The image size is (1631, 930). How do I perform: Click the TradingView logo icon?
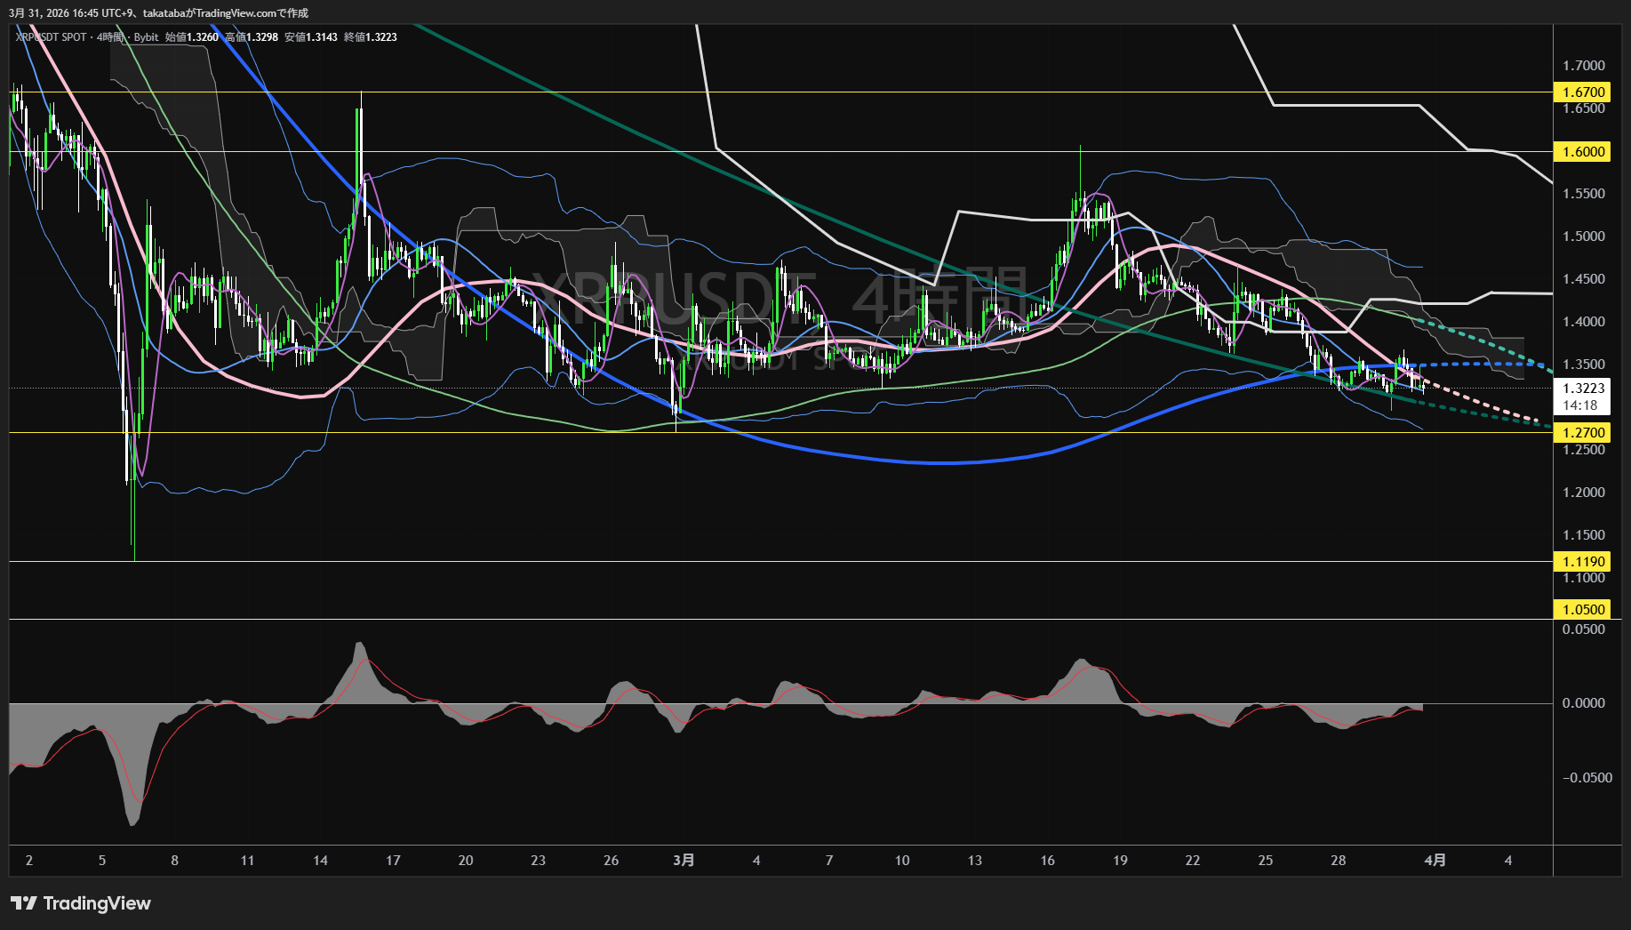click(24, 903)
